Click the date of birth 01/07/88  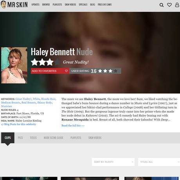point(25,117)
